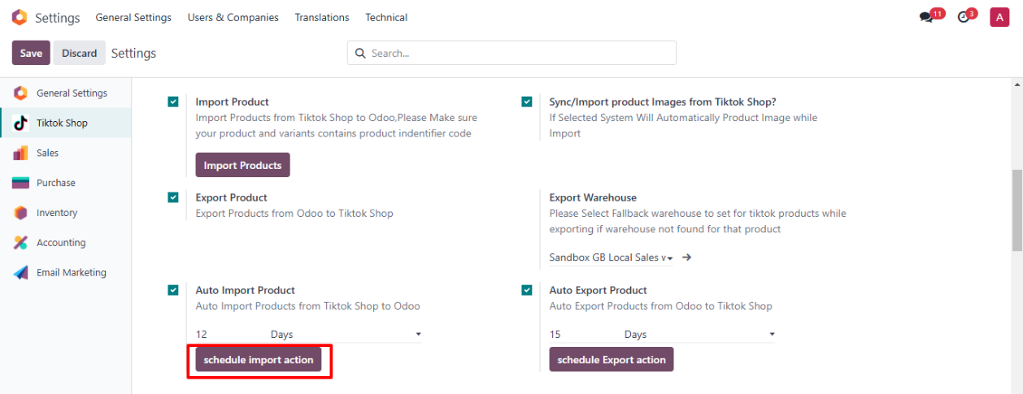Open the Auto Import Days interval dropdown
1023x394 pixels.
(x=346, y=335)
